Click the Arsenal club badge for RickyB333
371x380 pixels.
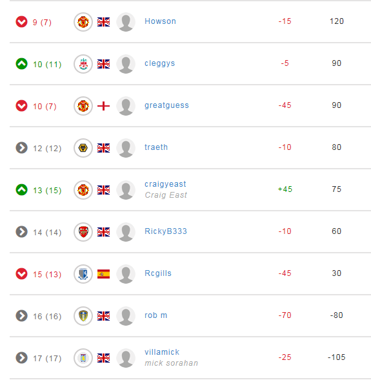click(x=83, y=232)
